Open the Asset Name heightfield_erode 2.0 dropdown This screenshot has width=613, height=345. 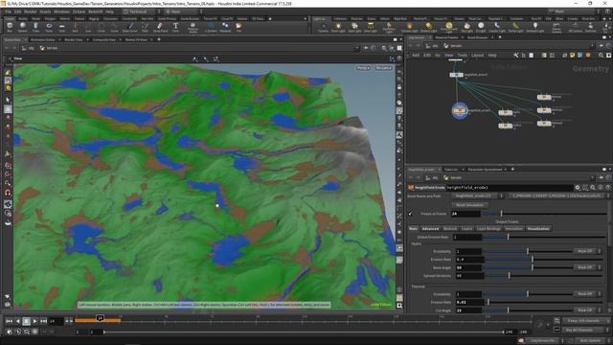478,195
